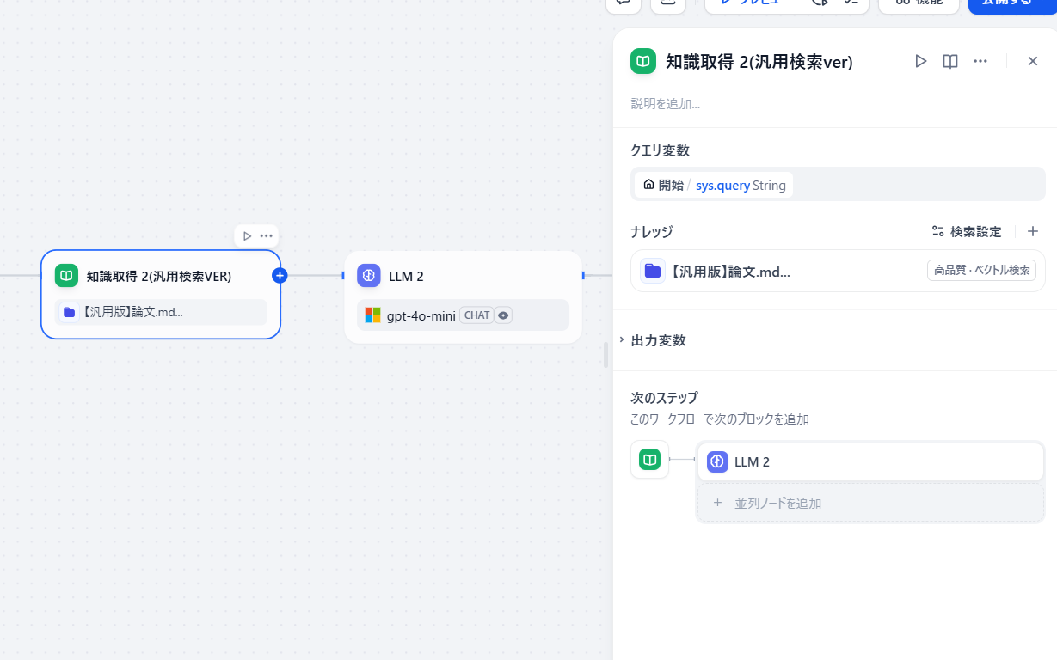This screenshot has height=660, width=1057.
Task: Run this step using panel play icon
Action: (920, 61)
